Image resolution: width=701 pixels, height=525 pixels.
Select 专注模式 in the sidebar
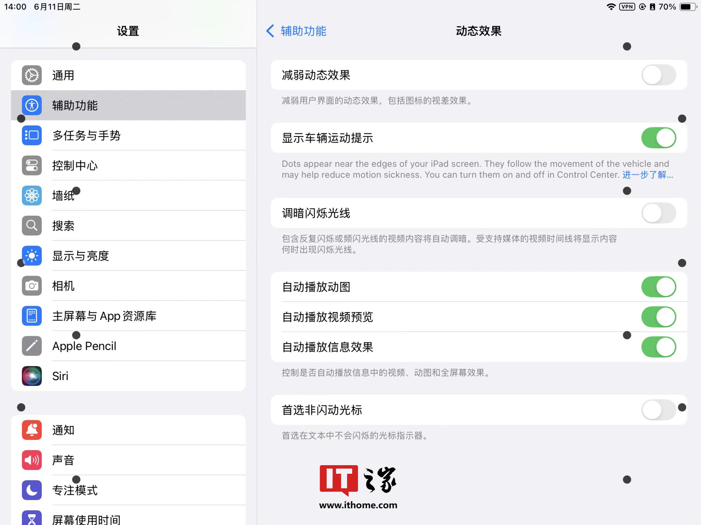pyautogui.click(x=75, y=490)
